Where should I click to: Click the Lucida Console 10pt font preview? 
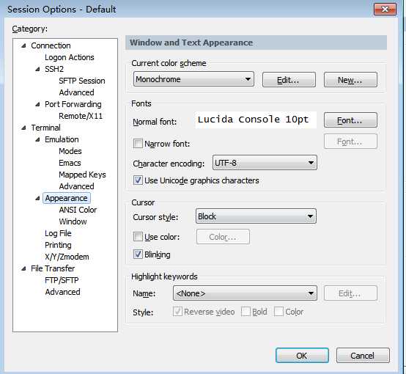tap(256, 120)
